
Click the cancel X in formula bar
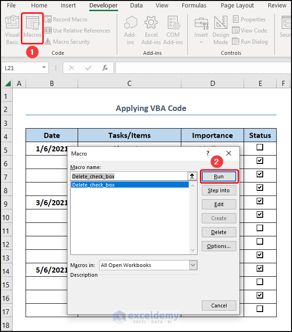pos(72,68)
